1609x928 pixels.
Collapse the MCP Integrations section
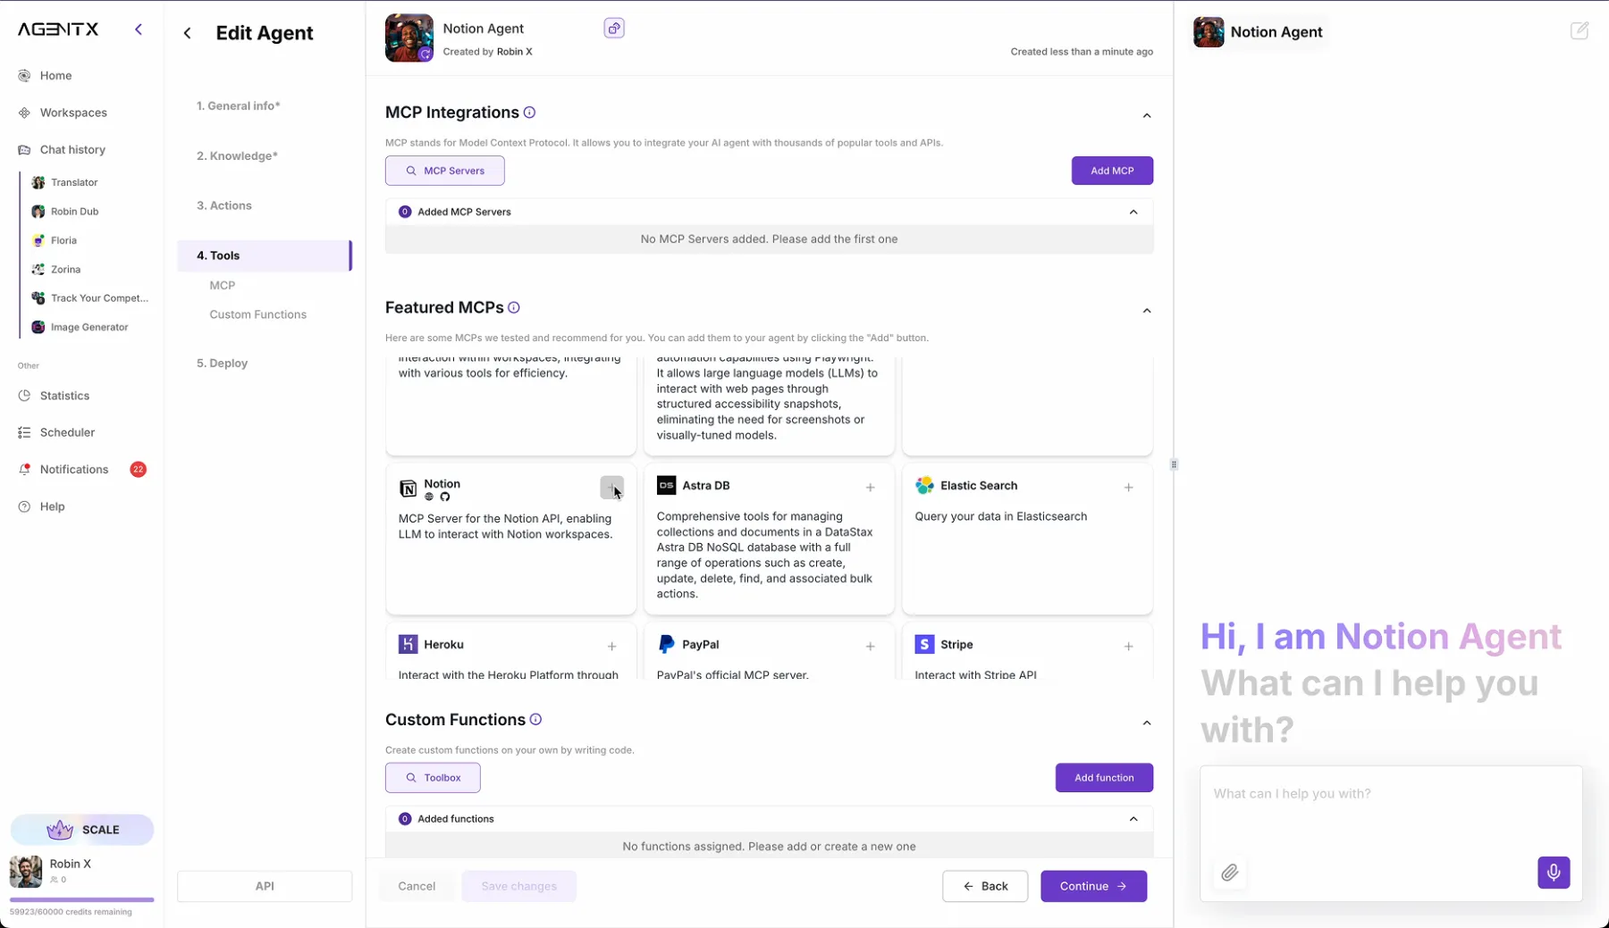[1147, 115]
